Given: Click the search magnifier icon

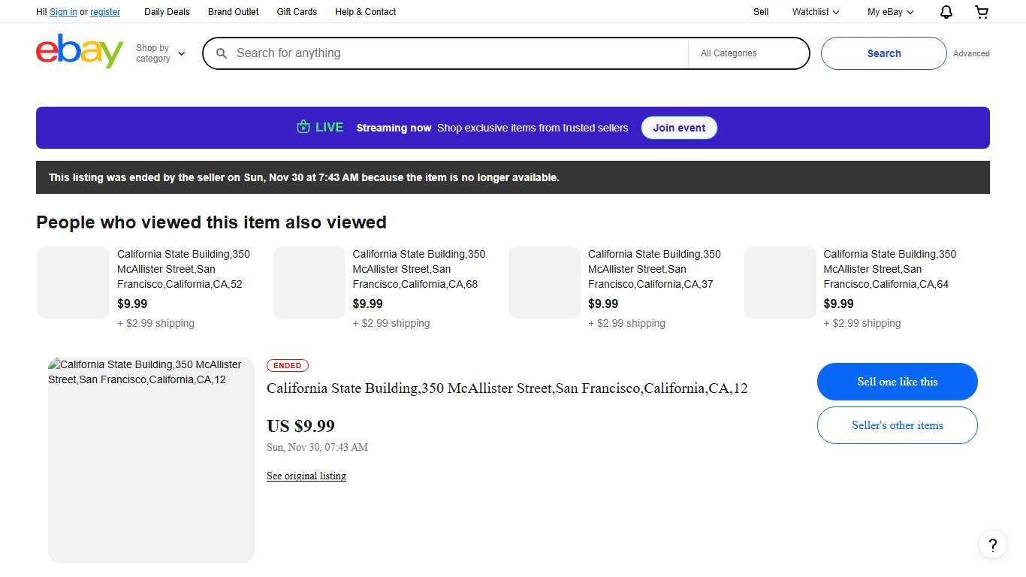Looking at the screenshot, I should coord(222,53).
